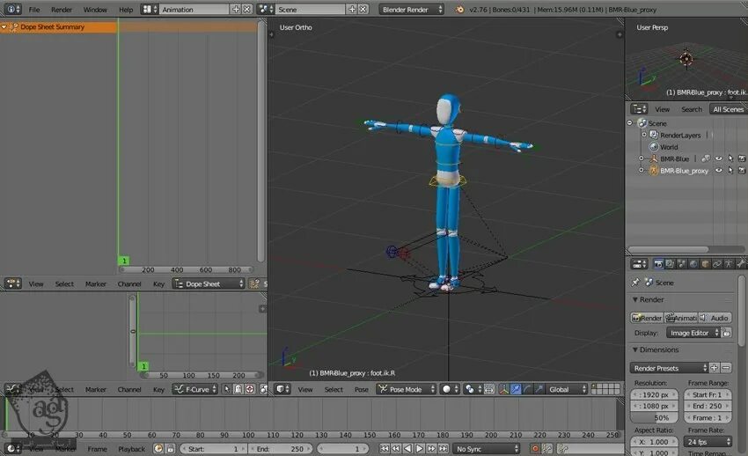This screenshot has height=456, width=748.
Task: Enable scale manipulator
Action: click(539, 389)
